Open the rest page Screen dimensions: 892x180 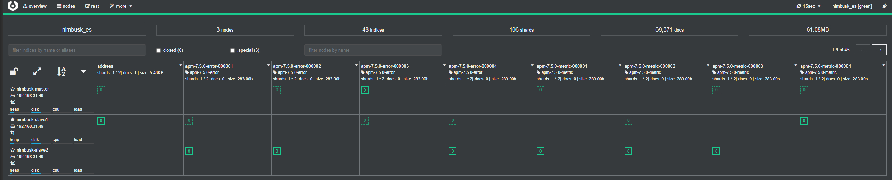(92, 6)
